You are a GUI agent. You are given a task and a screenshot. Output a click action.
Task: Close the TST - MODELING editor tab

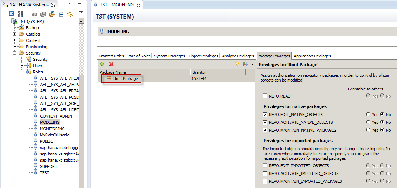pos(138,4)
